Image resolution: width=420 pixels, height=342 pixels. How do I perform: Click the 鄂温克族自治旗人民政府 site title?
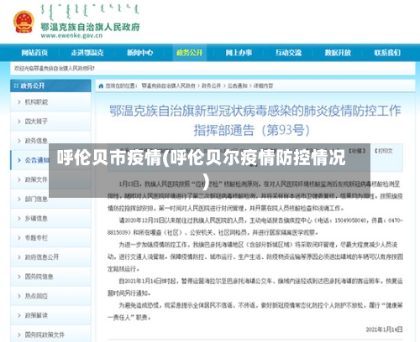(x=90, y=27)
